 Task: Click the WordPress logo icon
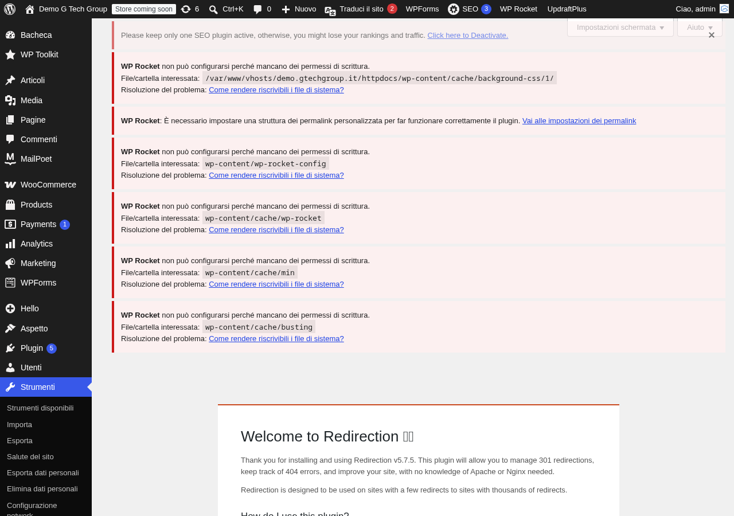click(x=10, y=9)
